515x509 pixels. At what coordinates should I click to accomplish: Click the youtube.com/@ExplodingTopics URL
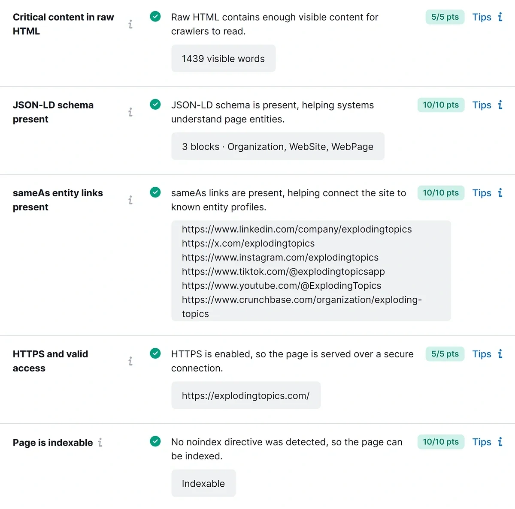(x=281, y=286)
